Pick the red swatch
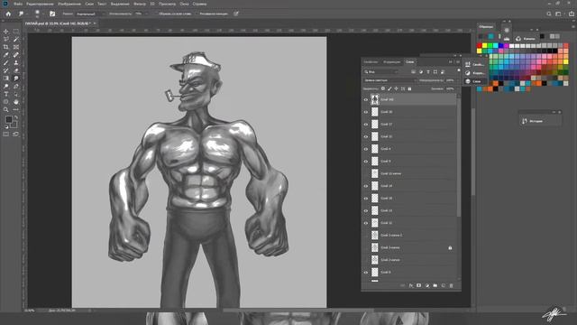This screenshot has width=577, height=325. coord(480,46)
